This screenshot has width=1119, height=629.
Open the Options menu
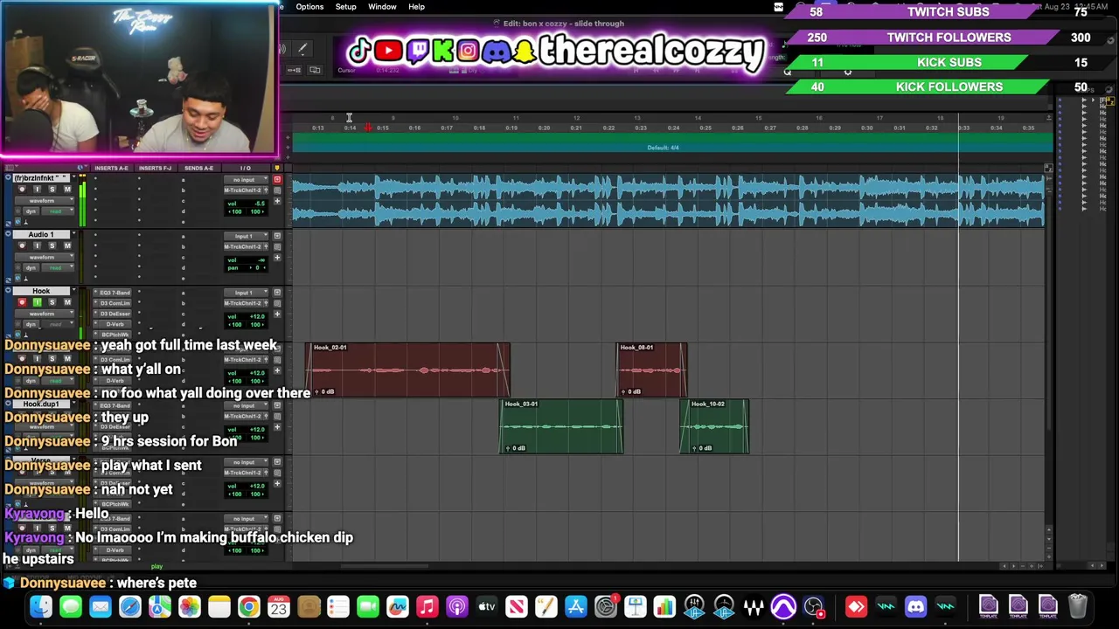point(309,7)
